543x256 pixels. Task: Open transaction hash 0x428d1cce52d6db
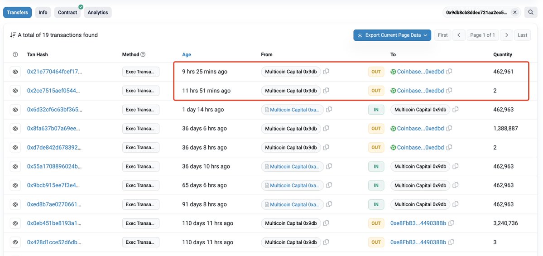coord(54,242)
